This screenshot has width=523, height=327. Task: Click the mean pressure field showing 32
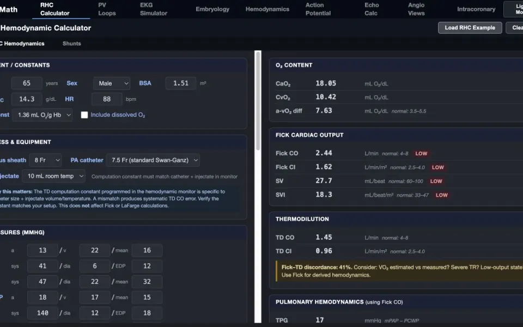pyautogui.click(x=147, y=282)
